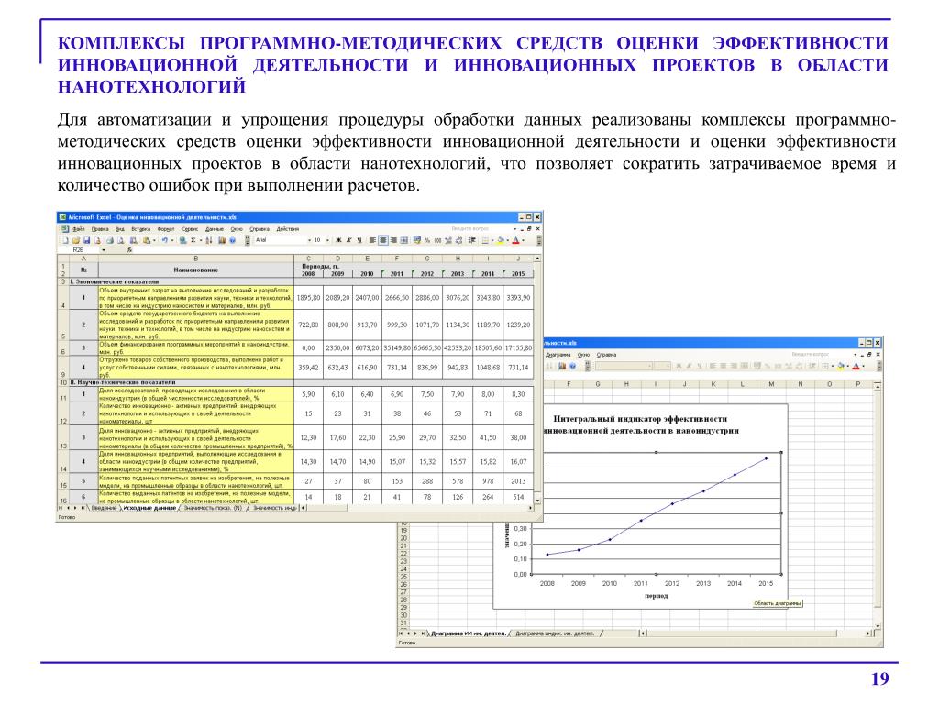Screen dimensions: 939x704
Task: Click the red Font Color A in the front Excel window
Action: pyautogui.click(x=515, y=240)
